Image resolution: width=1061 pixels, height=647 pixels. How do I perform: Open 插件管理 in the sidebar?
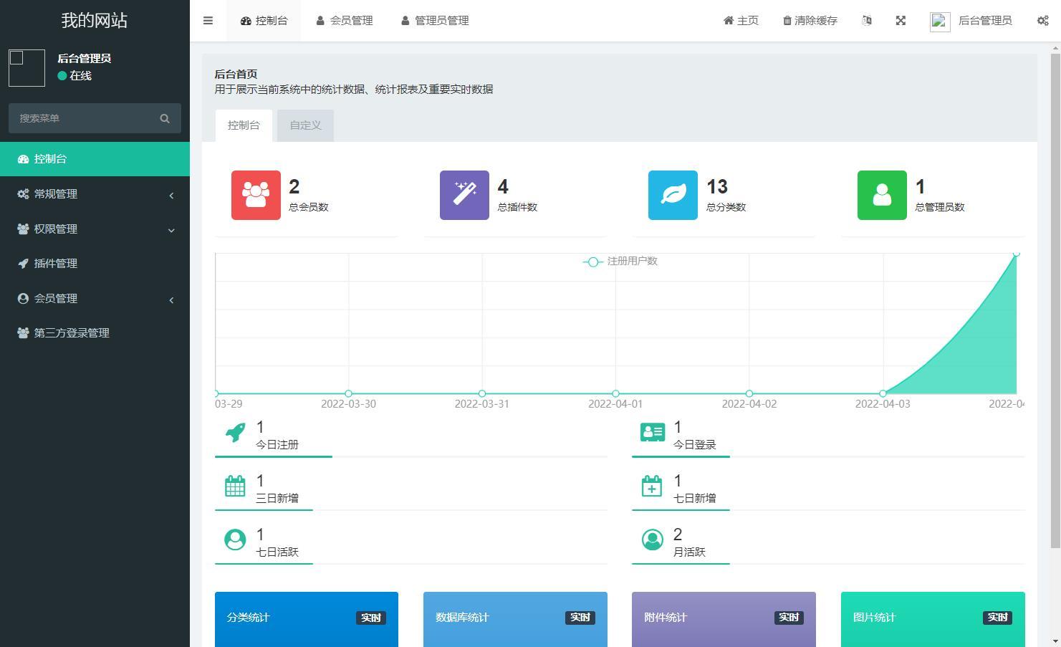pos(95,264)
